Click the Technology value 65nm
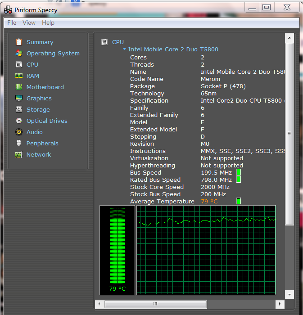303x315 pixels. 209,94
